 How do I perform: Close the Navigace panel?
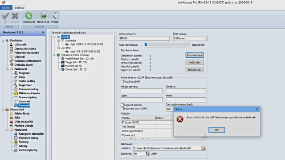tap(43, 32)
